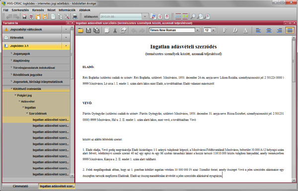
Task: Open the Nézet menu
Action: 51,10
